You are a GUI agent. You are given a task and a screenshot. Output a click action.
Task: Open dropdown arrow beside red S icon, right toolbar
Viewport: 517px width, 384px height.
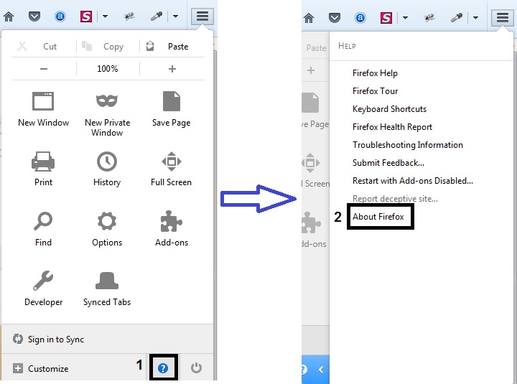405,17
